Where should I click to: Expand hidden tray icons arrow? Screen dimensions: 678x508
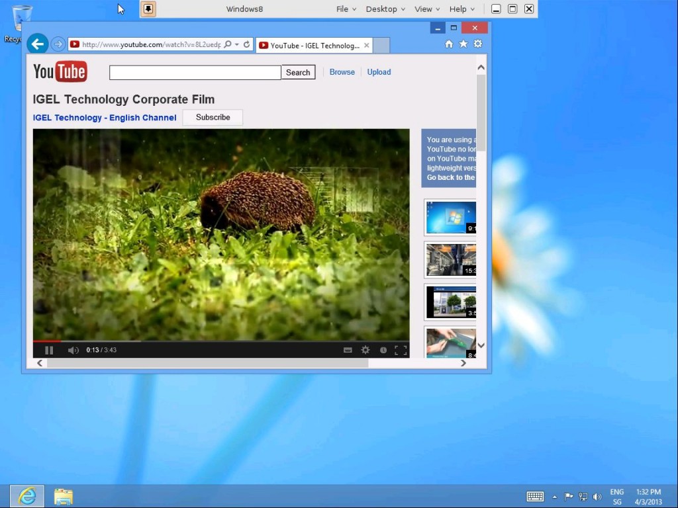[555, 497]
